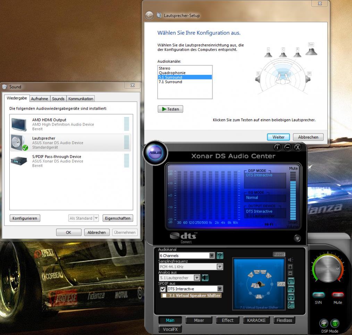Click the Konfigurieren button
Image resolution: width=352 pixels, height=335 pixels.
(x=25, y=218)
